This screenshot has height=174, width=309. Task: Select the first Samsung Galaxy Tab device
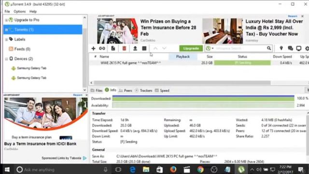click(31, 68)
